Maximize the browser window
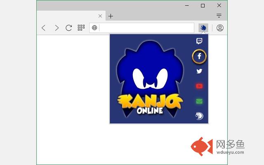The width and height of the screenshot is (264, 165). (x=203, y=5)
